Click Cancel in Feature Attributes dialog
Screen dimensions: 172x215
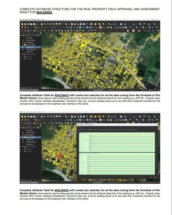tap(155, 177)
